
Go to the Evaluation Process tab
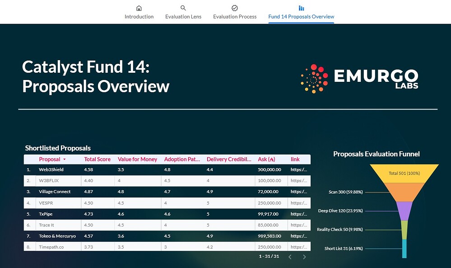pos(235,13)
